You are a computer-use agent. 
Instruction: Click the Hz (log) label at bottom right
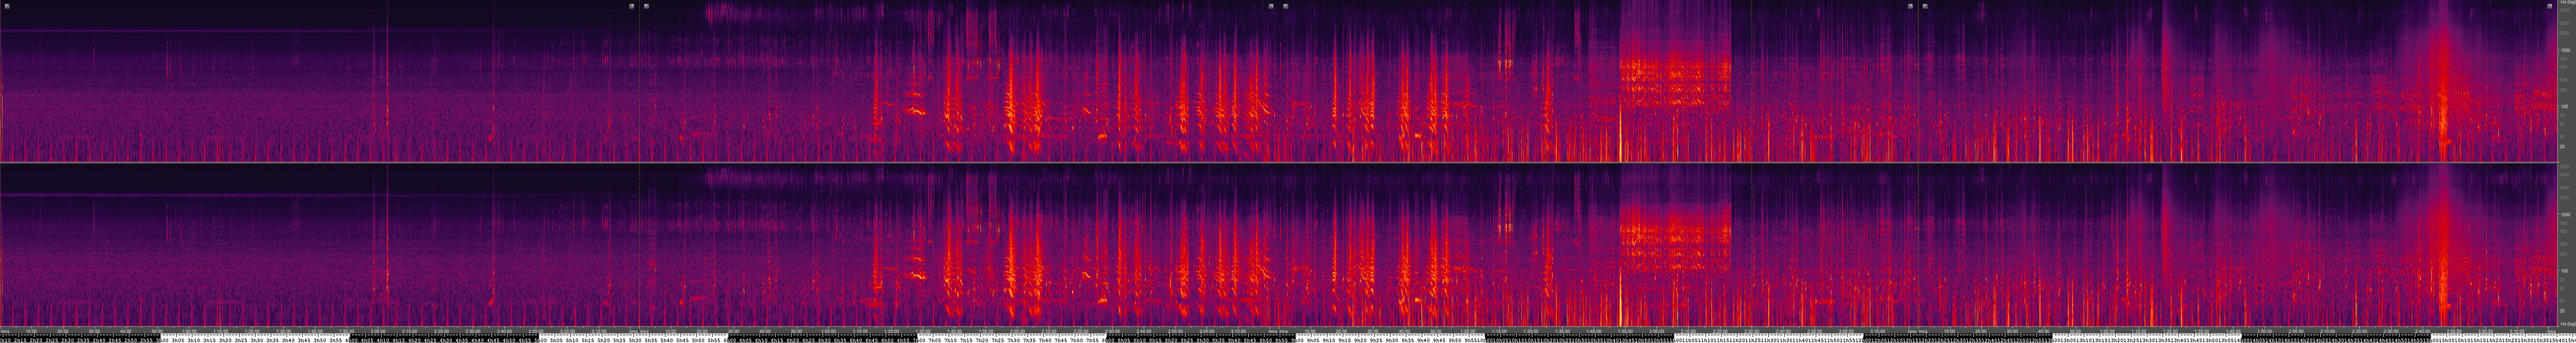point(2566,324)
